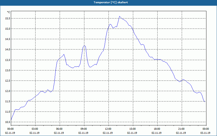Click the blue curve's highest peak above 15,5
This screenshot has height=136, width=217.
point(120,16)
